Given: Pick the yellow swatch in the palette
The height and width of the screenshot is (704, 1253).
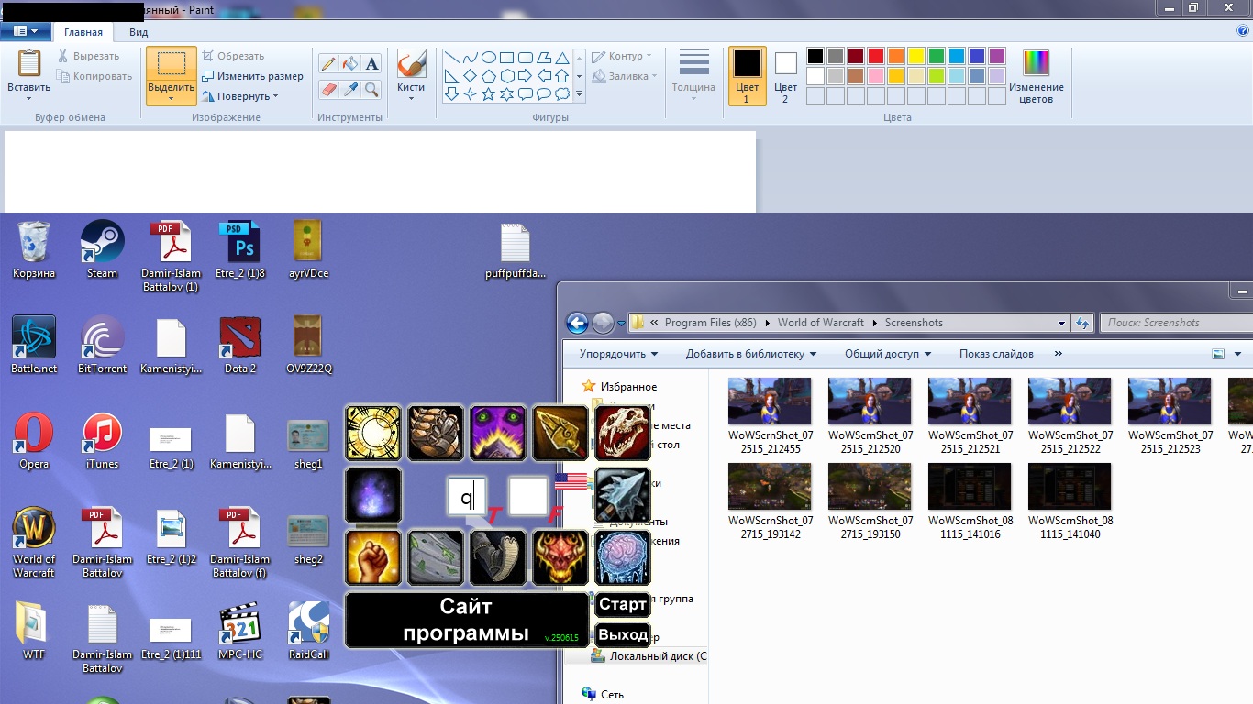Looking at the screenshot, I should point(916,56).
